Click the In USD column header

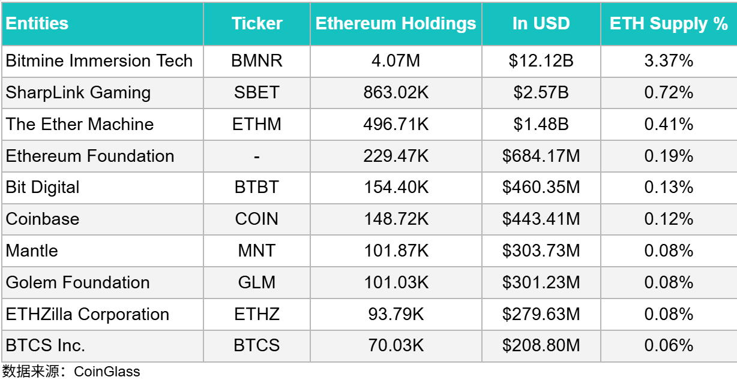click(541, 24)
